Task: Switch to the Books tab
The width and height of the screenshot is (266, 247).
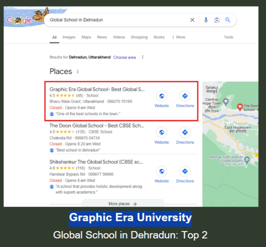Action: pos(159,37)
